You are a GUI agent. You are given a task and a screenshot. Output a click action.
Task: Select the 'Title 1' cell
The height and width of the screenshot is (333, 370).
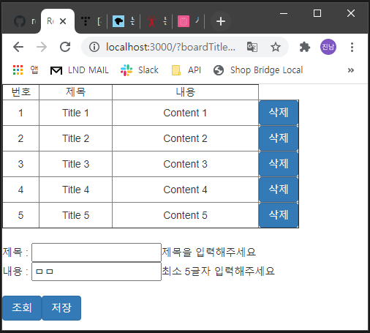pos(75,113)
